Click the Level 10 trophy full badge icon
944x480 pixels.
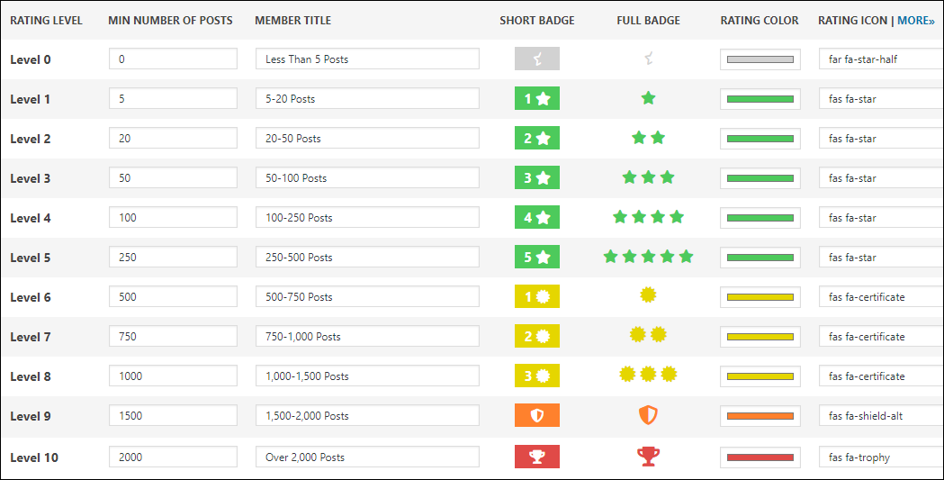(648, 457)
